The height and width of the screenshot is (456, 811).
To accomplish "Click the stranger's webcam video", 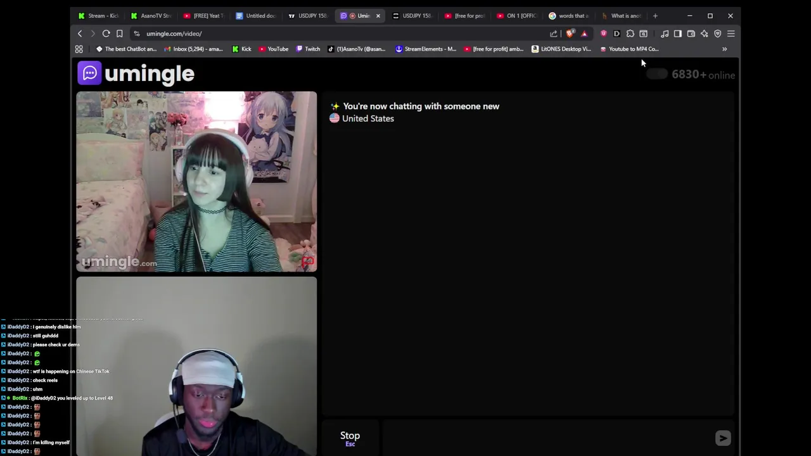I will (x=196, y=182).
